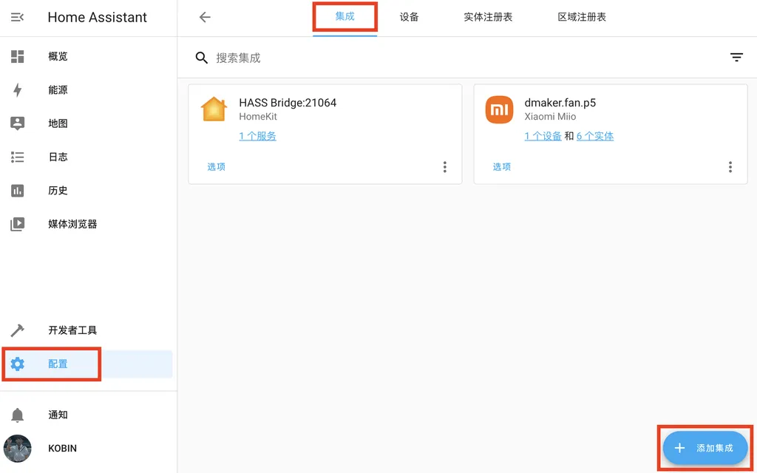Switch to the 设备 (Devices) tab
The height and width of the screenshot is (473, 757).
[409, 16]
